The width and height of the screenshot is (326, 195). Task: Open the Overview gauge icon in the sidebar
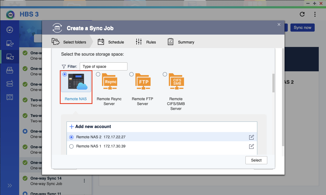(x=10, y=29)
